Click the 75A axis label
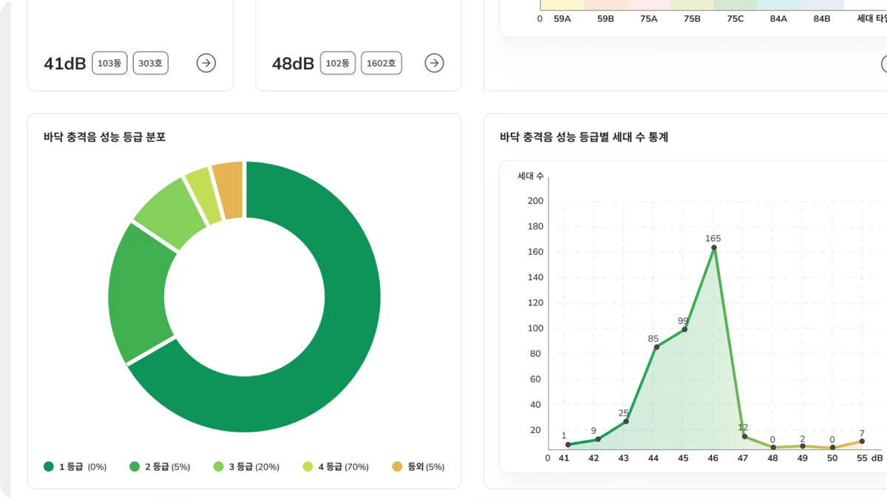 pyautogui.click(x=649, y=18)
